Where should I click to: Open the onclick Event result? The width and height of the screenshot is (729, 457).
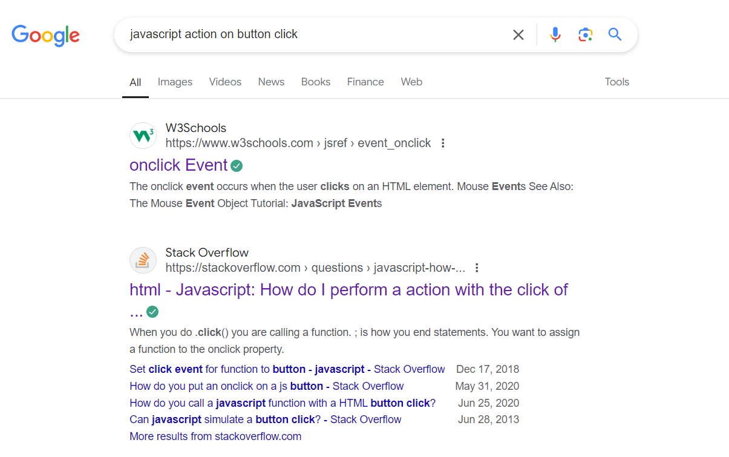coord(178,165)
